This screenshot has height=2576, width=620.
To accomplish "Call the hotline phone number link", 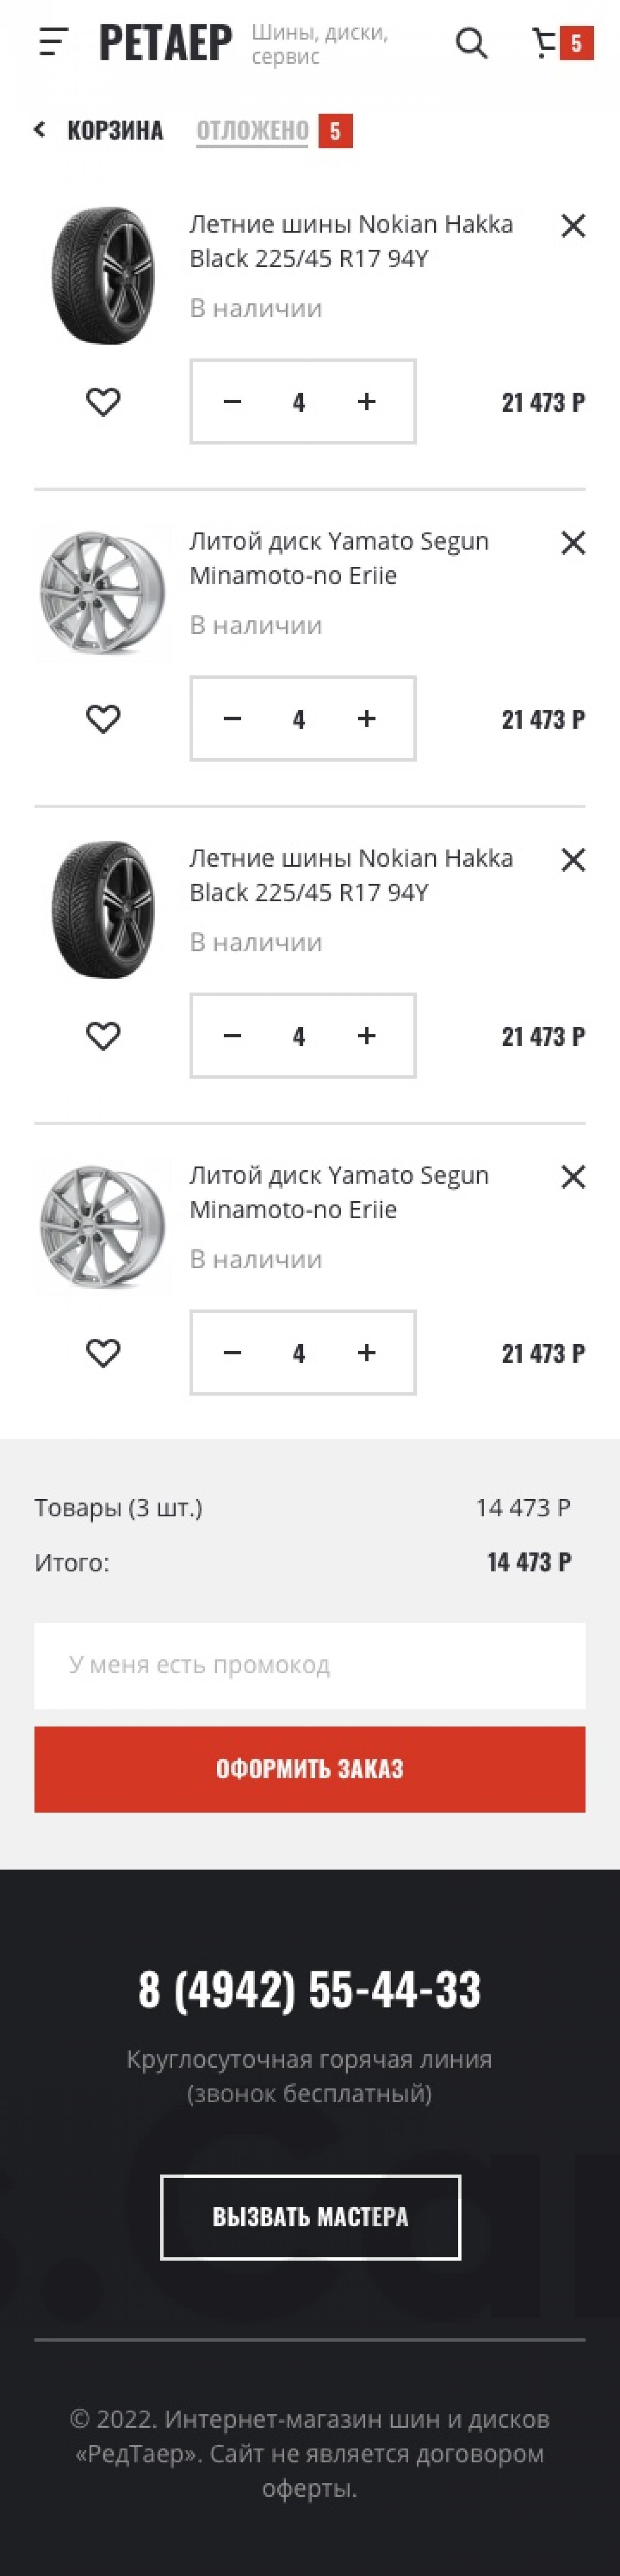I will pos(310,1988).
